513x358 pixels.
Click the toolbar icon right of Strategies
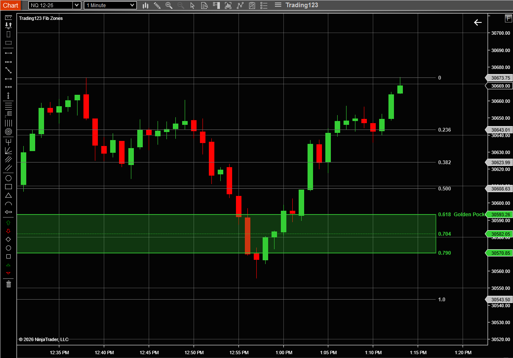point(252,5)
